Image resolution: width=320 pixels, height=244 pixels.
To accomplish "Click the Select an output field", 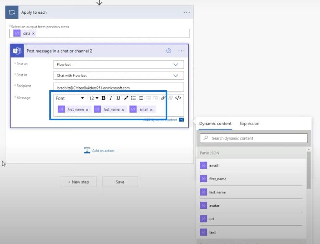I will click(x=99, y=33).
